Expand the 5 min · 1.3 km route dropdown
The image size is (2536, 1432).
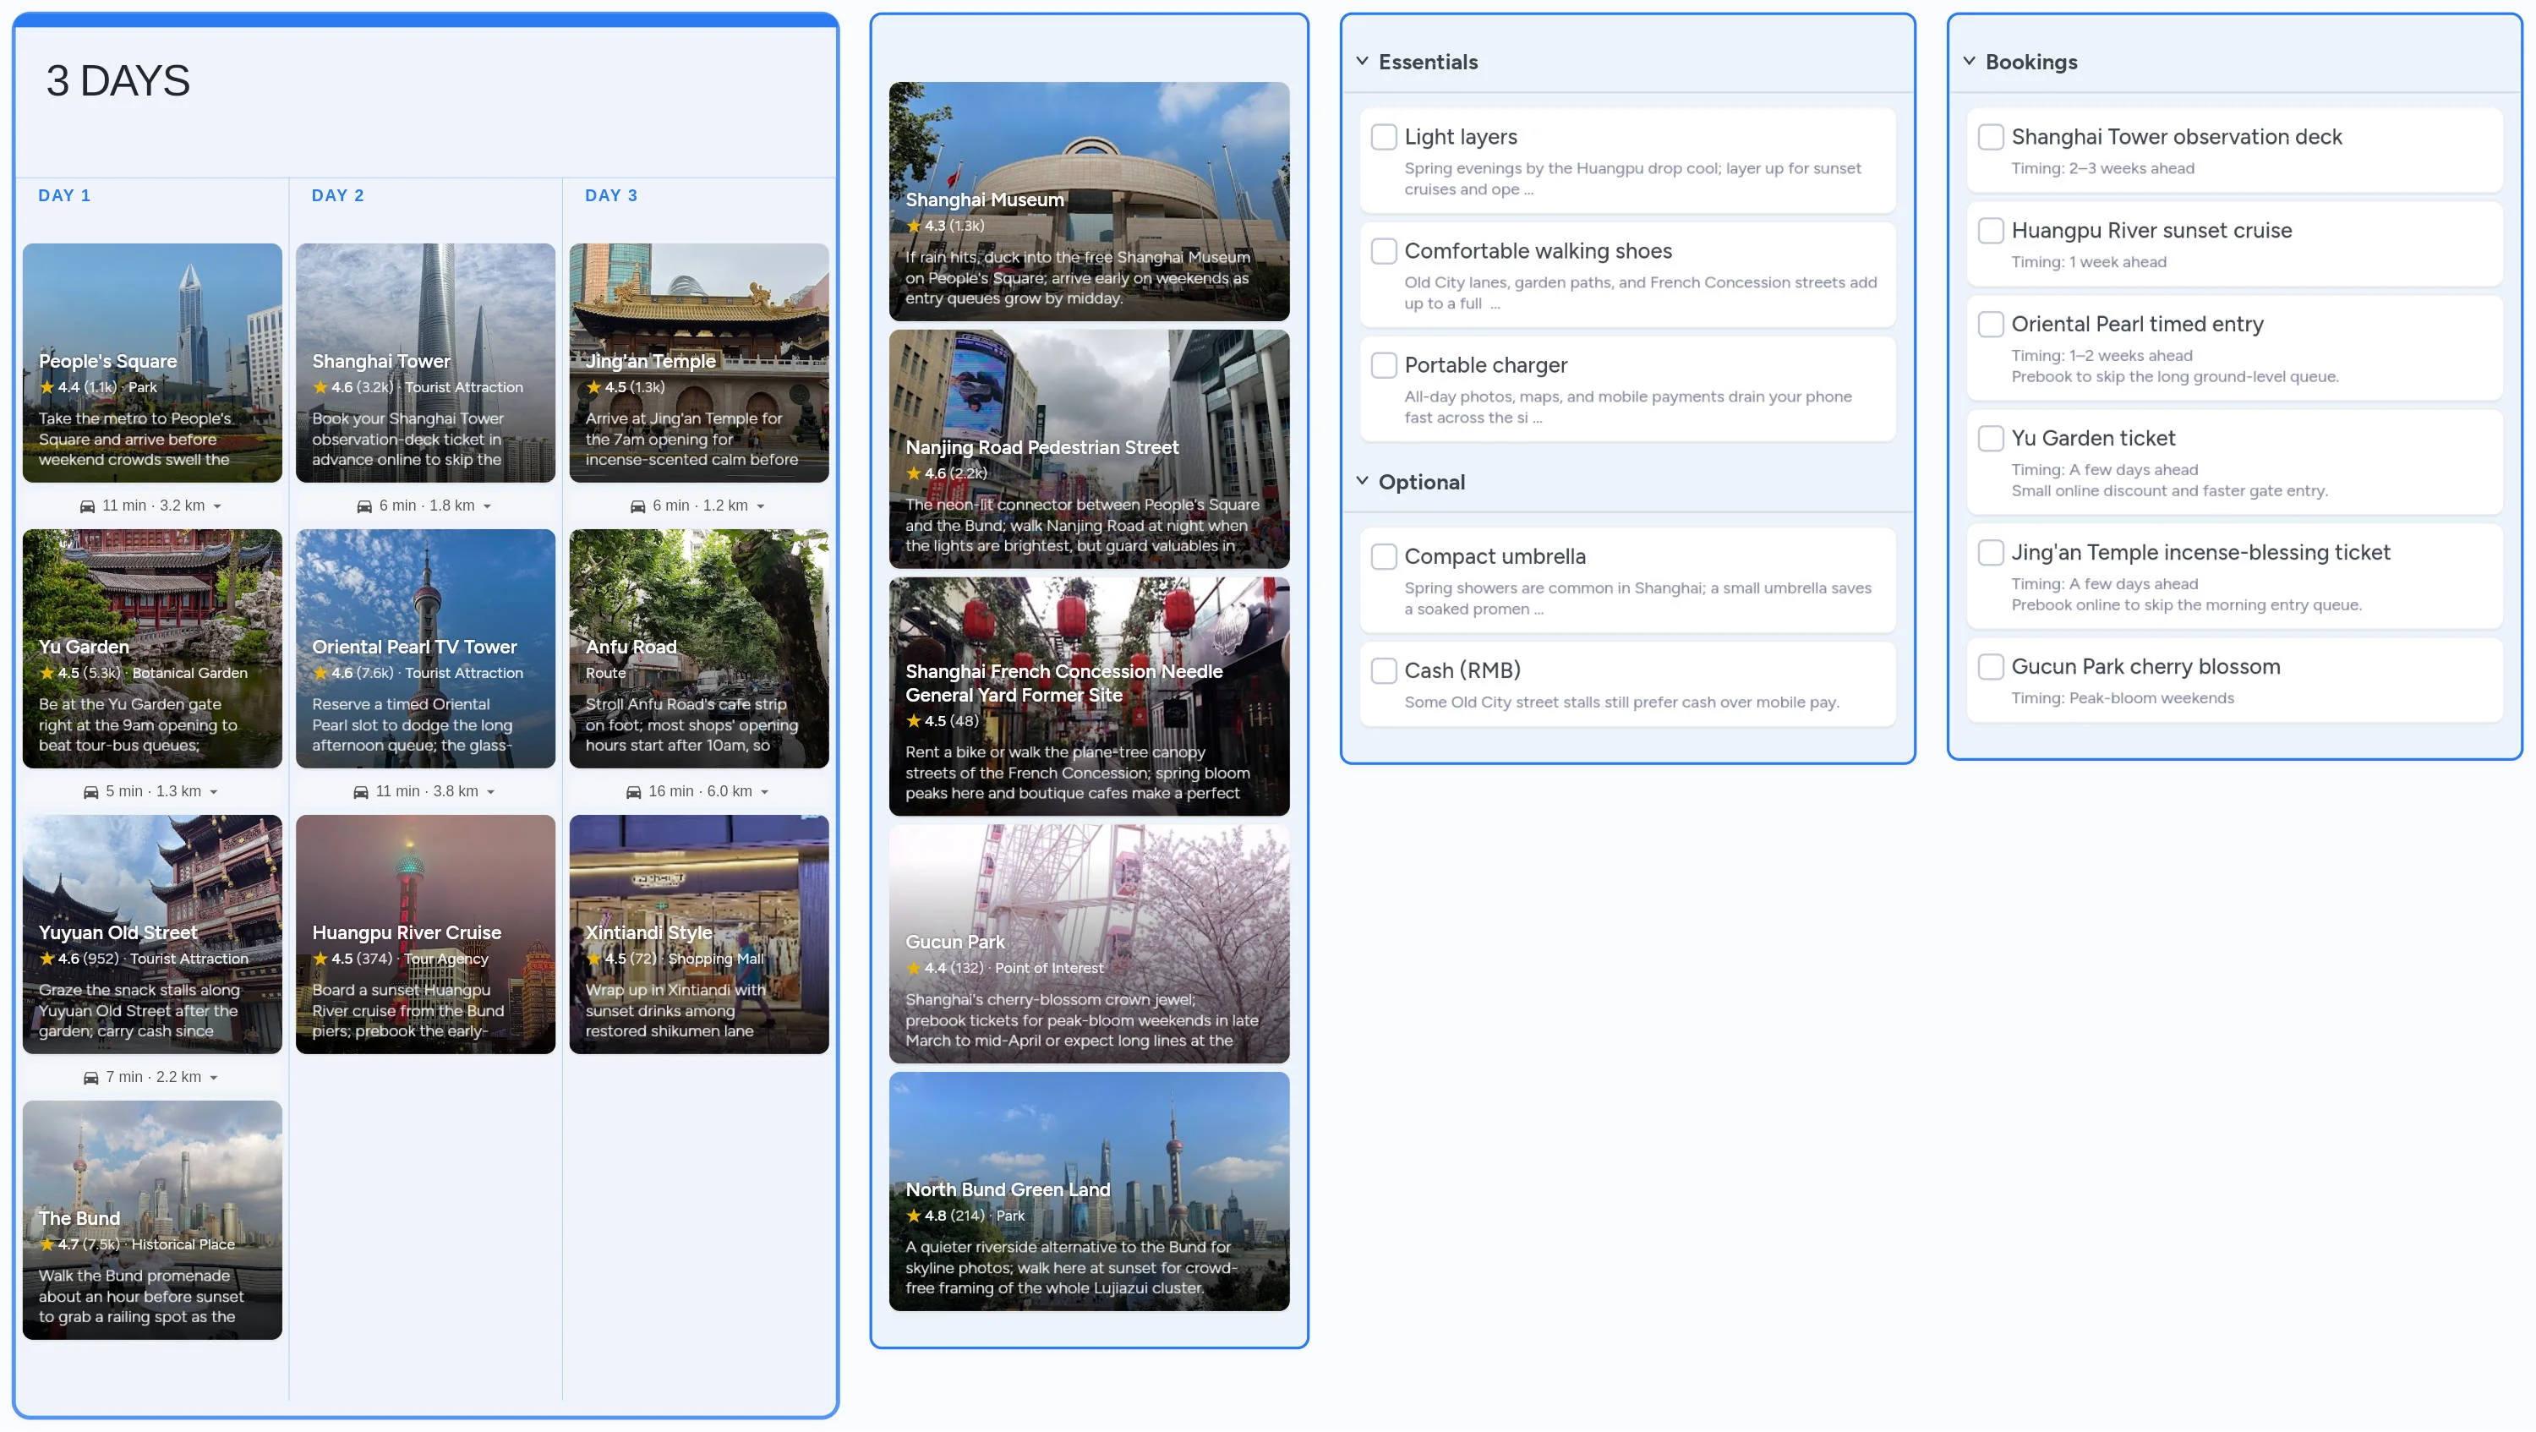click(x=214, y=792)
